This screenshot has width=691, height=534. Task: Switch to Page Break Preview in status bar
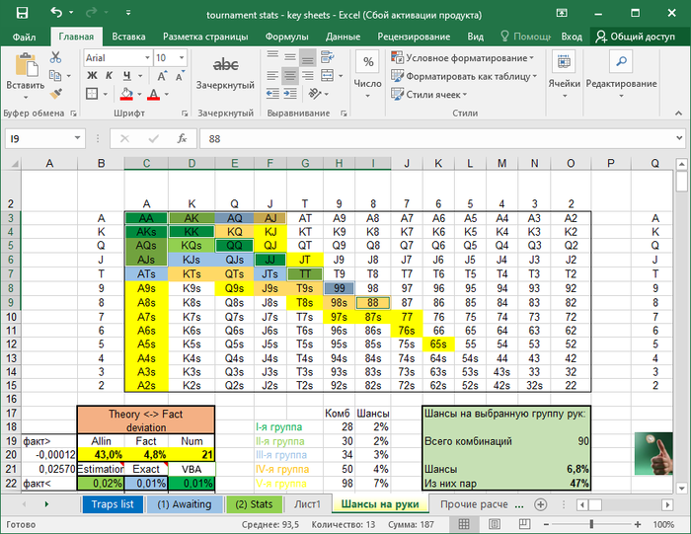(x=524, y=524)
